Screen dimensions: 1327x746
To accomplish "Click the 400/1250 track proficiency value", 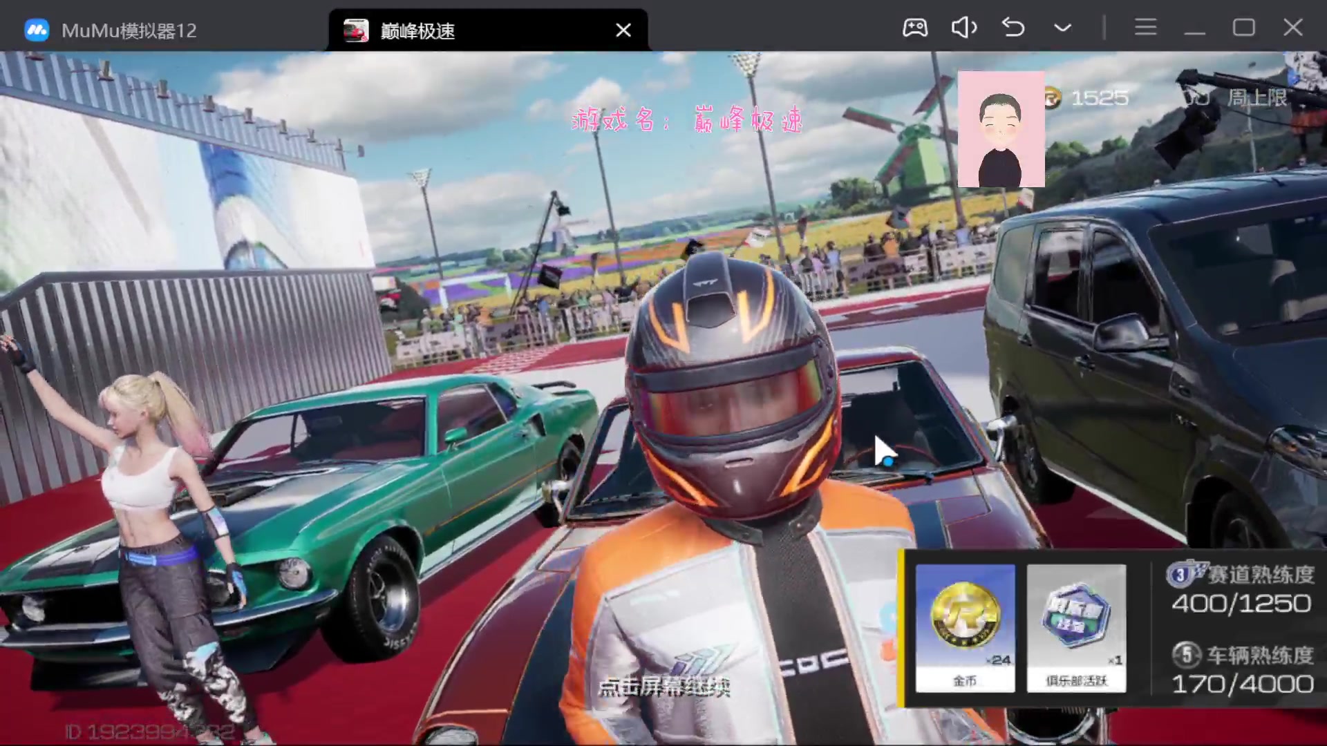I will [x=1241, y=604].
